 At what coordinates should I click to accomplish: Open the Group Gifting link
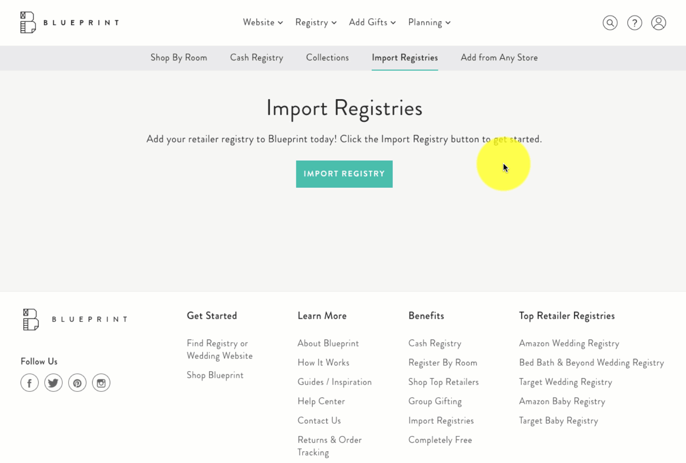[x=435, y=401]
